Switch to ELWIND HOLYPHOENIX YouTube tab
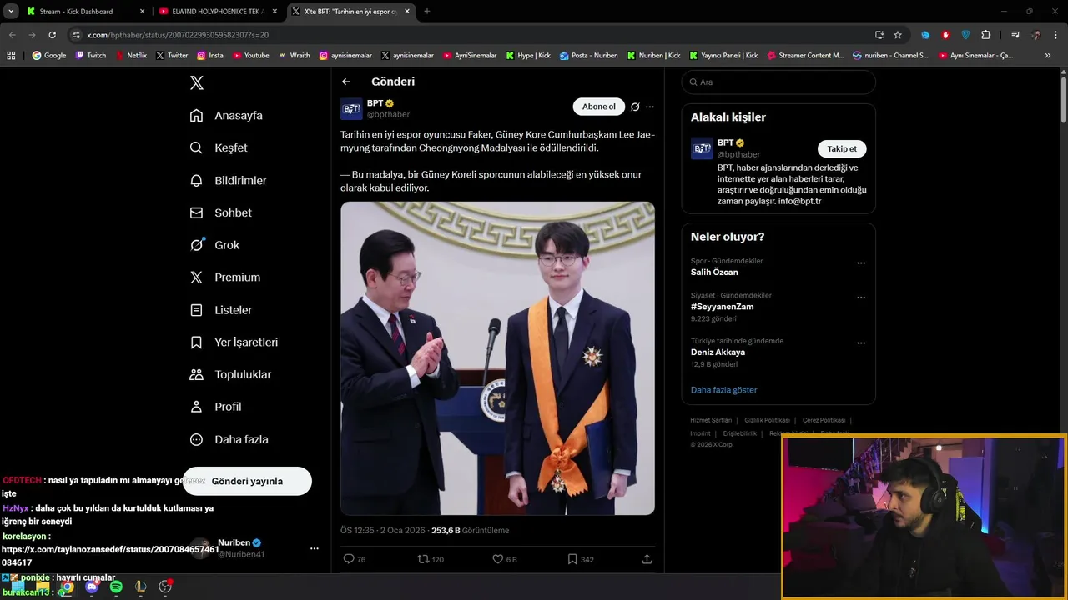 [x=217, y=12]
